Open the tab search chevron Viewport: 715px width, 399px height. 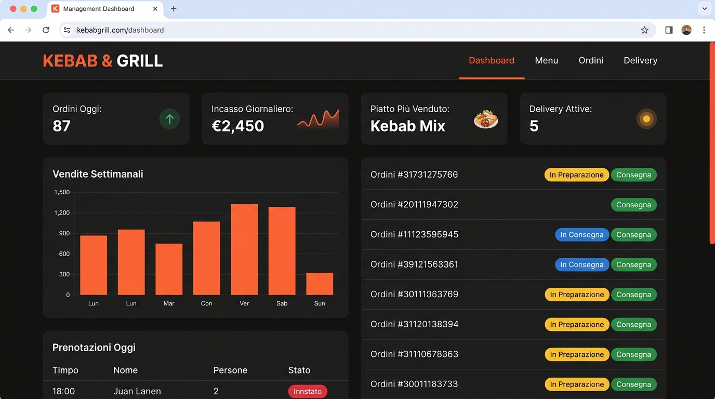(705, 8)
